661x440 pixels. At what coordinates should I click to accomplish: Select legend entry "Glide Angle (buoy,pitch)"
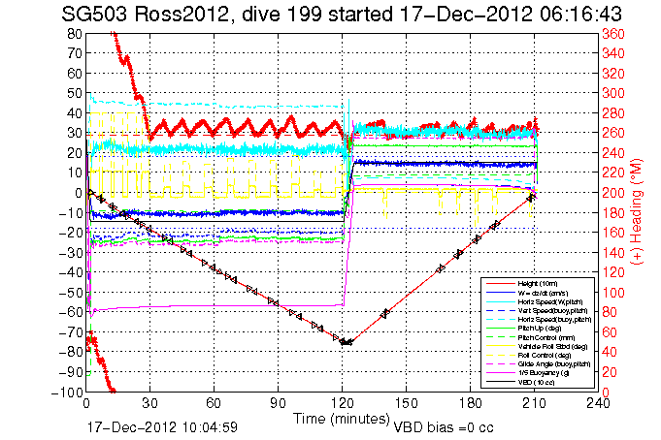click(554, 364)
